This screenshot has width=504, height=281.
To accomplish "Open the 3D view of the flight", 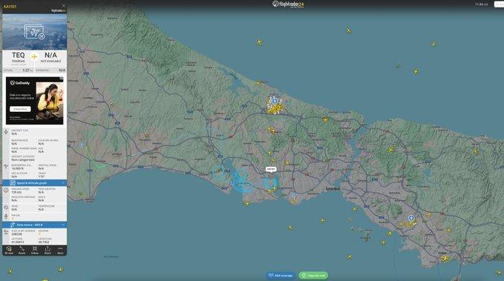I will tap(9, 250).
